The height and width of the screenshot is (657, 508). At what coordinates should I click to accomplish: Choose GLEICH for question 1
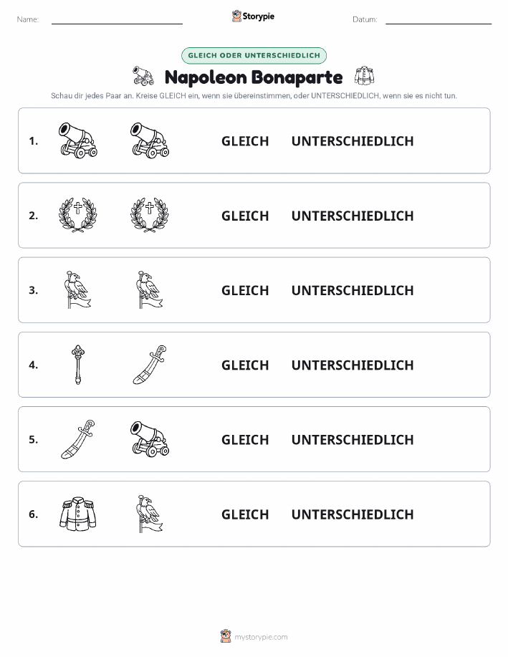pyautogui.click(x=245, y=141)
